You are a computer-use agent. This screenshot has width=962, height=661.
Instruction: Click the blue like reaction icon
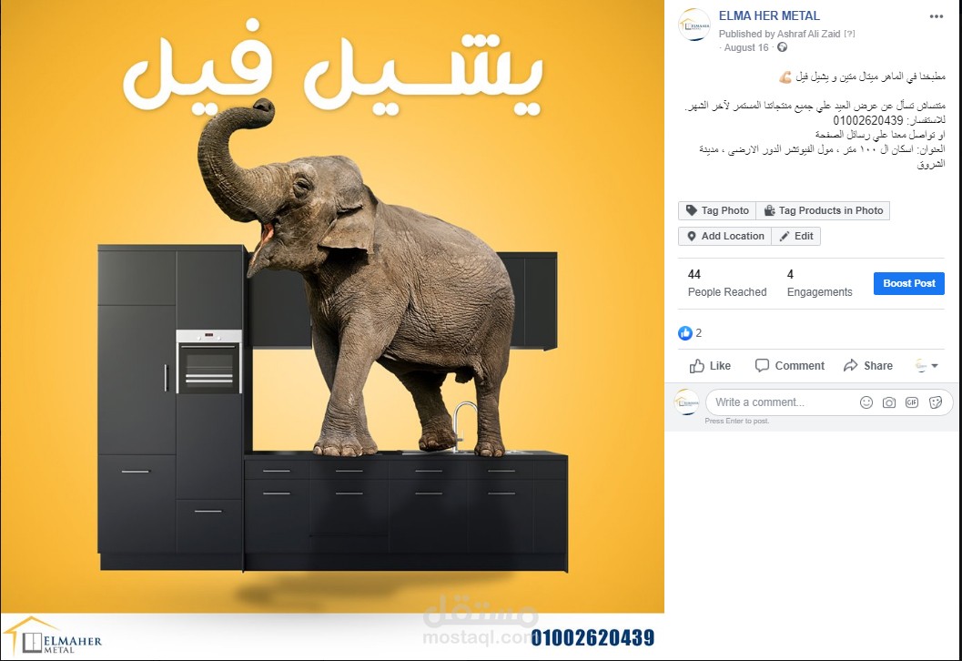point(684,333)
